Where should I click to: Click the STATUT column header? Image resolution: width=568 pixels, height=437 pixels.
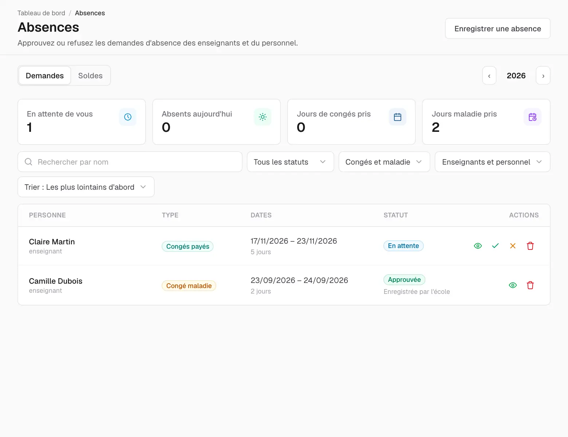click(396, 215)
